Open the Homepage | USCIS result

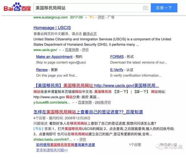52,28
